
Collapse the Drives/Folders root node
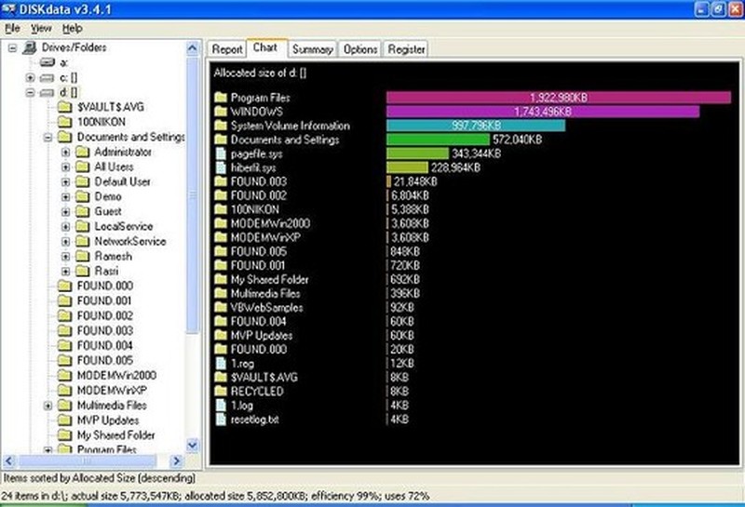click(x=13, y=47)
